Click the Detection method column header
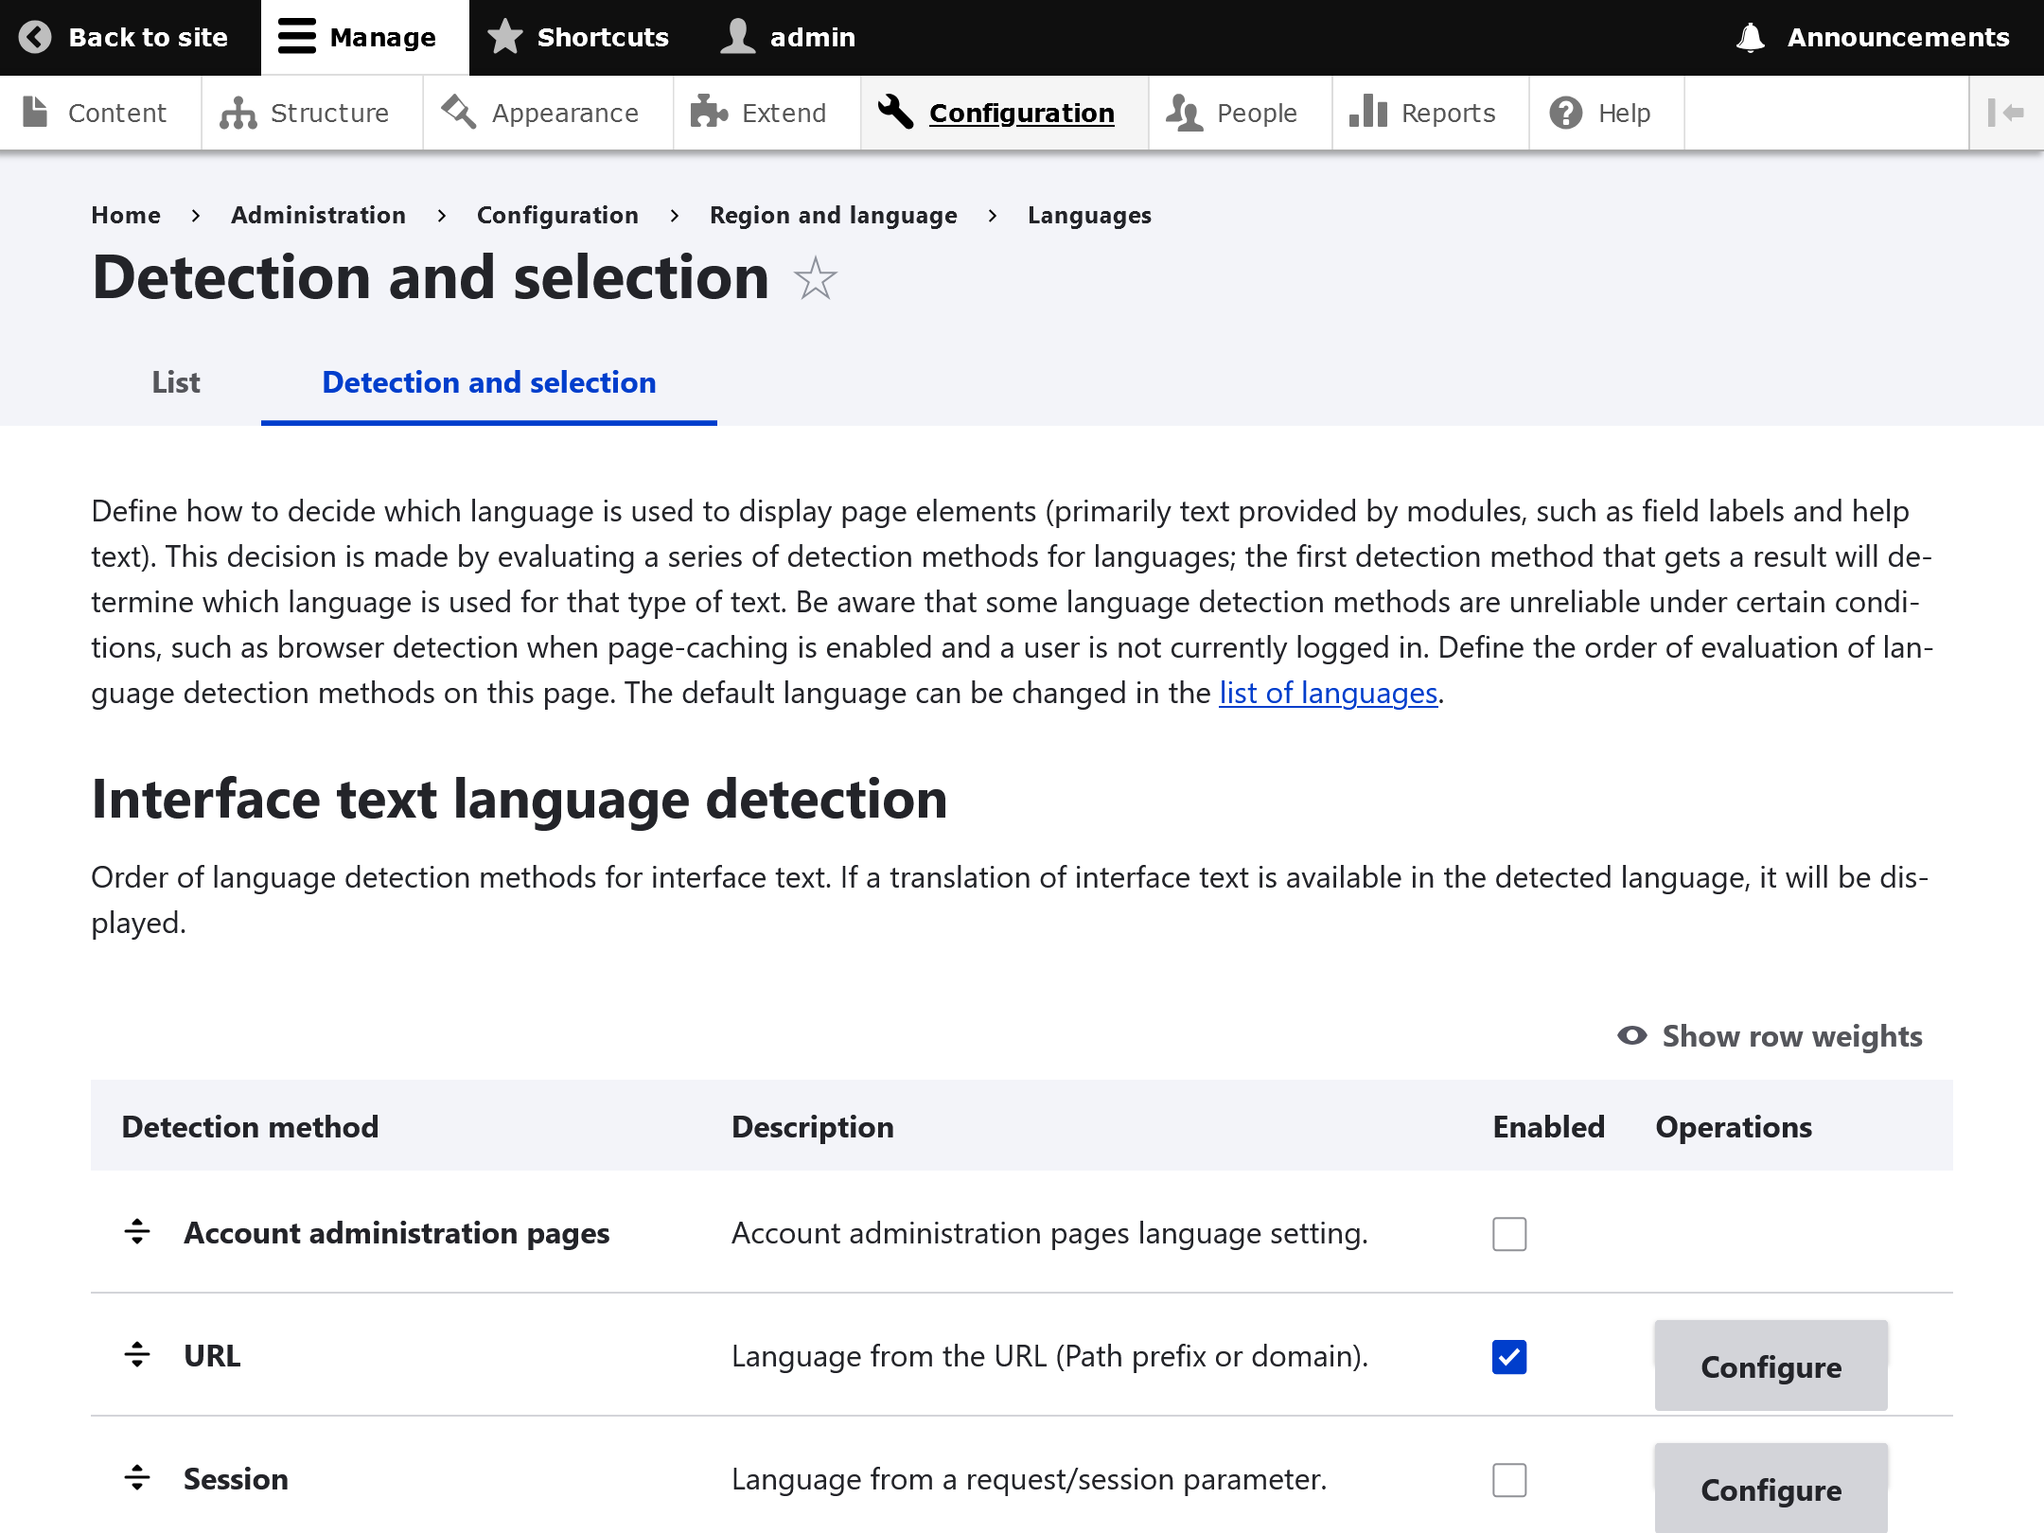The image size is (2044, 1533). [x=250, y=1126]
